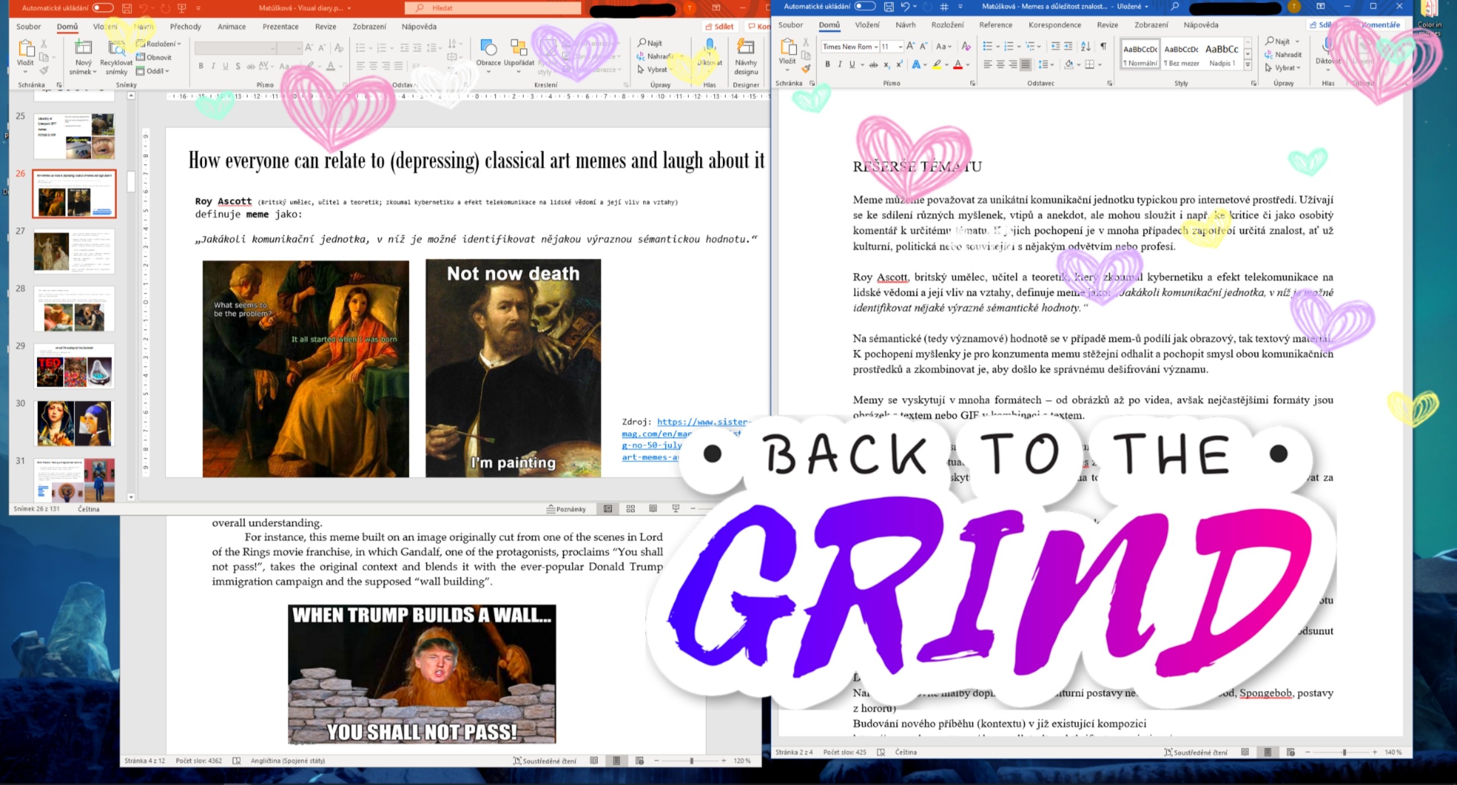
Task: Click the Undo arrow in Word's title bar
Action: [x=905, y=7]
